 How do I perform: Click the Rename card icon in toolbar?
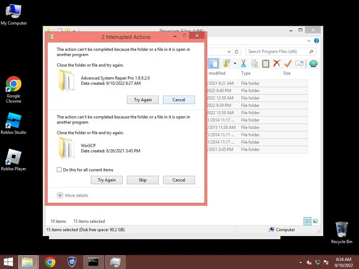(x=299, y=63)
